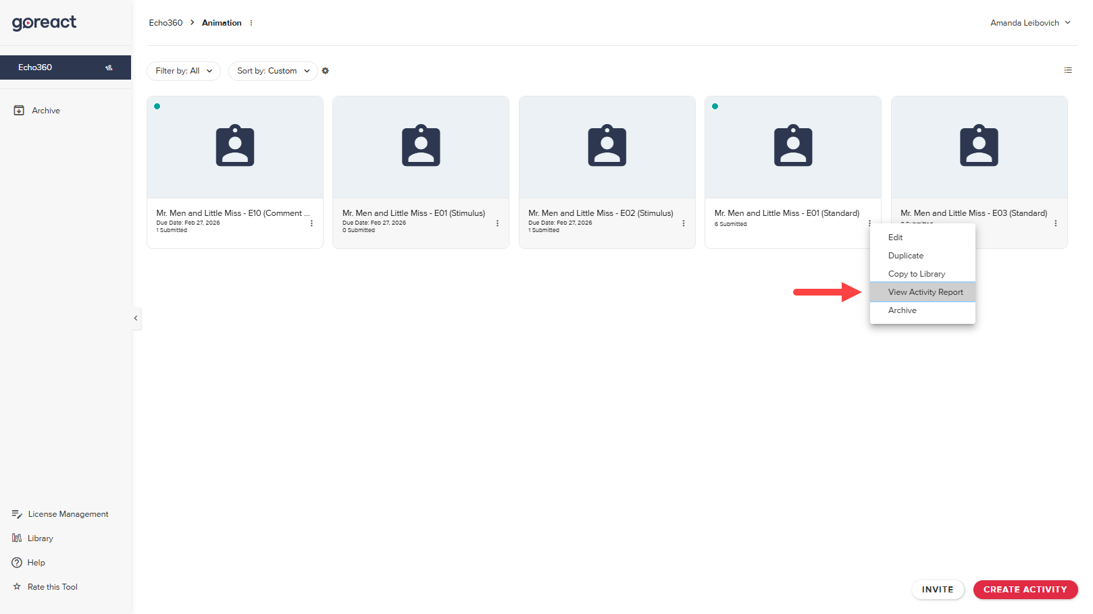Open the Sort by Custom dropdown

point(273,71)
